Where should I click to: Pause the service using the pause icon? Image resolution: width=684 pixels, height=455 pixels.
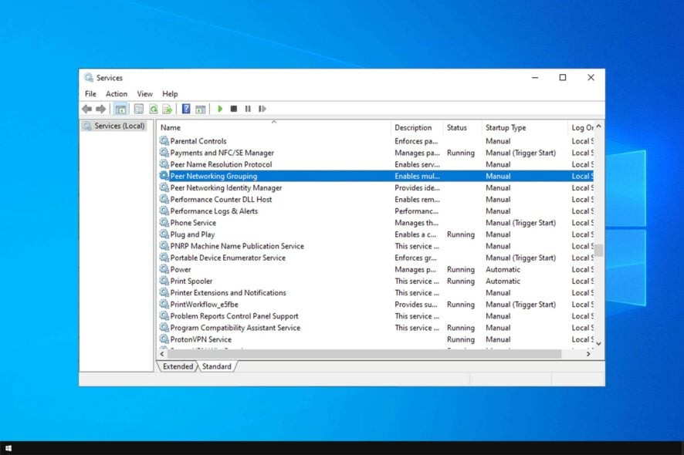(x=248, y=109)
